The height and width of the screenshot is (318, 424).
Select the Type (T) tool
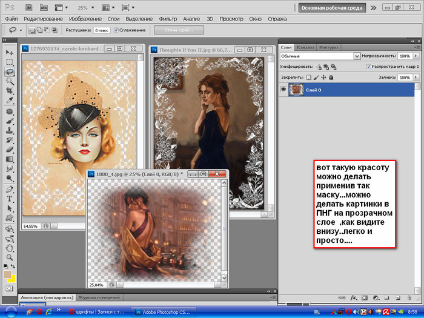tap(10, 199)
